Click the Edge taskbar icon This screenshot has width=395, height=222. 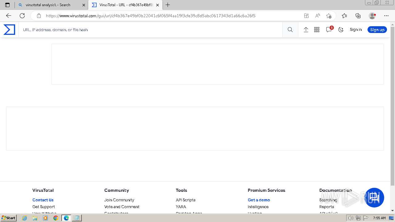66,218
